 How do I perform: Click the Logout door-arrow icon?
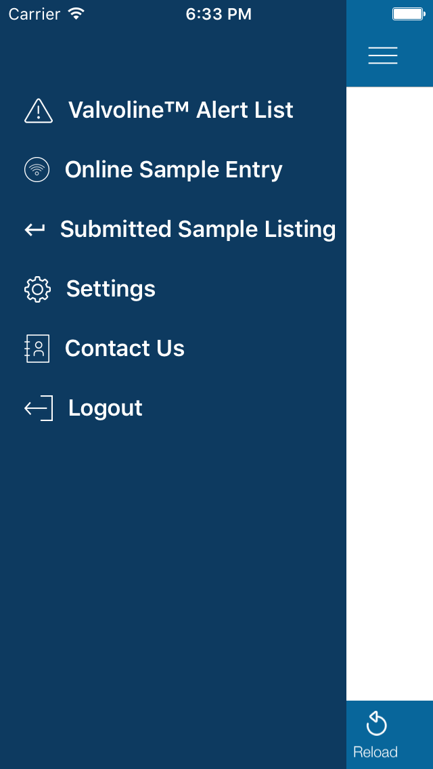pos(39,408)
